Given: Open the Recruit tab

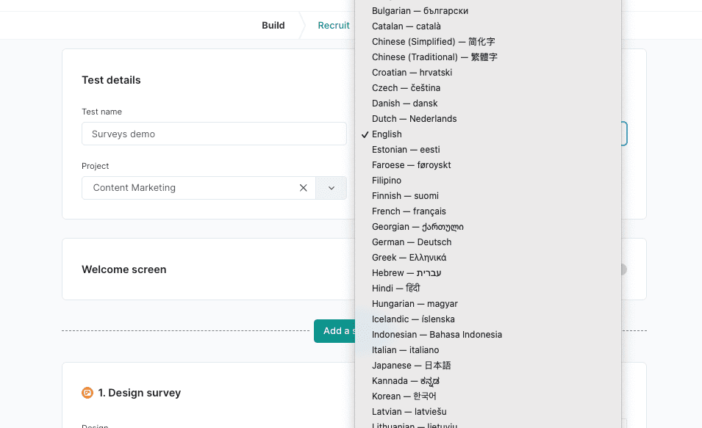Looking at the screenshot, I should (334, 25).
